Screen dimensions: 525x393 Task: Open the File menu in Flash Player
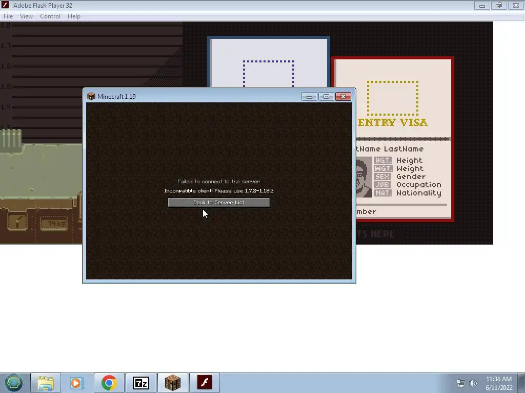[8, 16]
